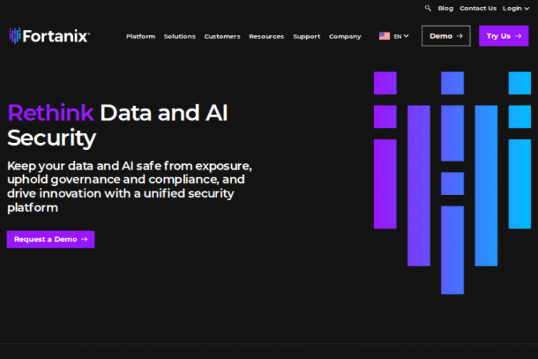538x359 pixels.
Task: Open the Platform menu
Action: tap(140, 36)
